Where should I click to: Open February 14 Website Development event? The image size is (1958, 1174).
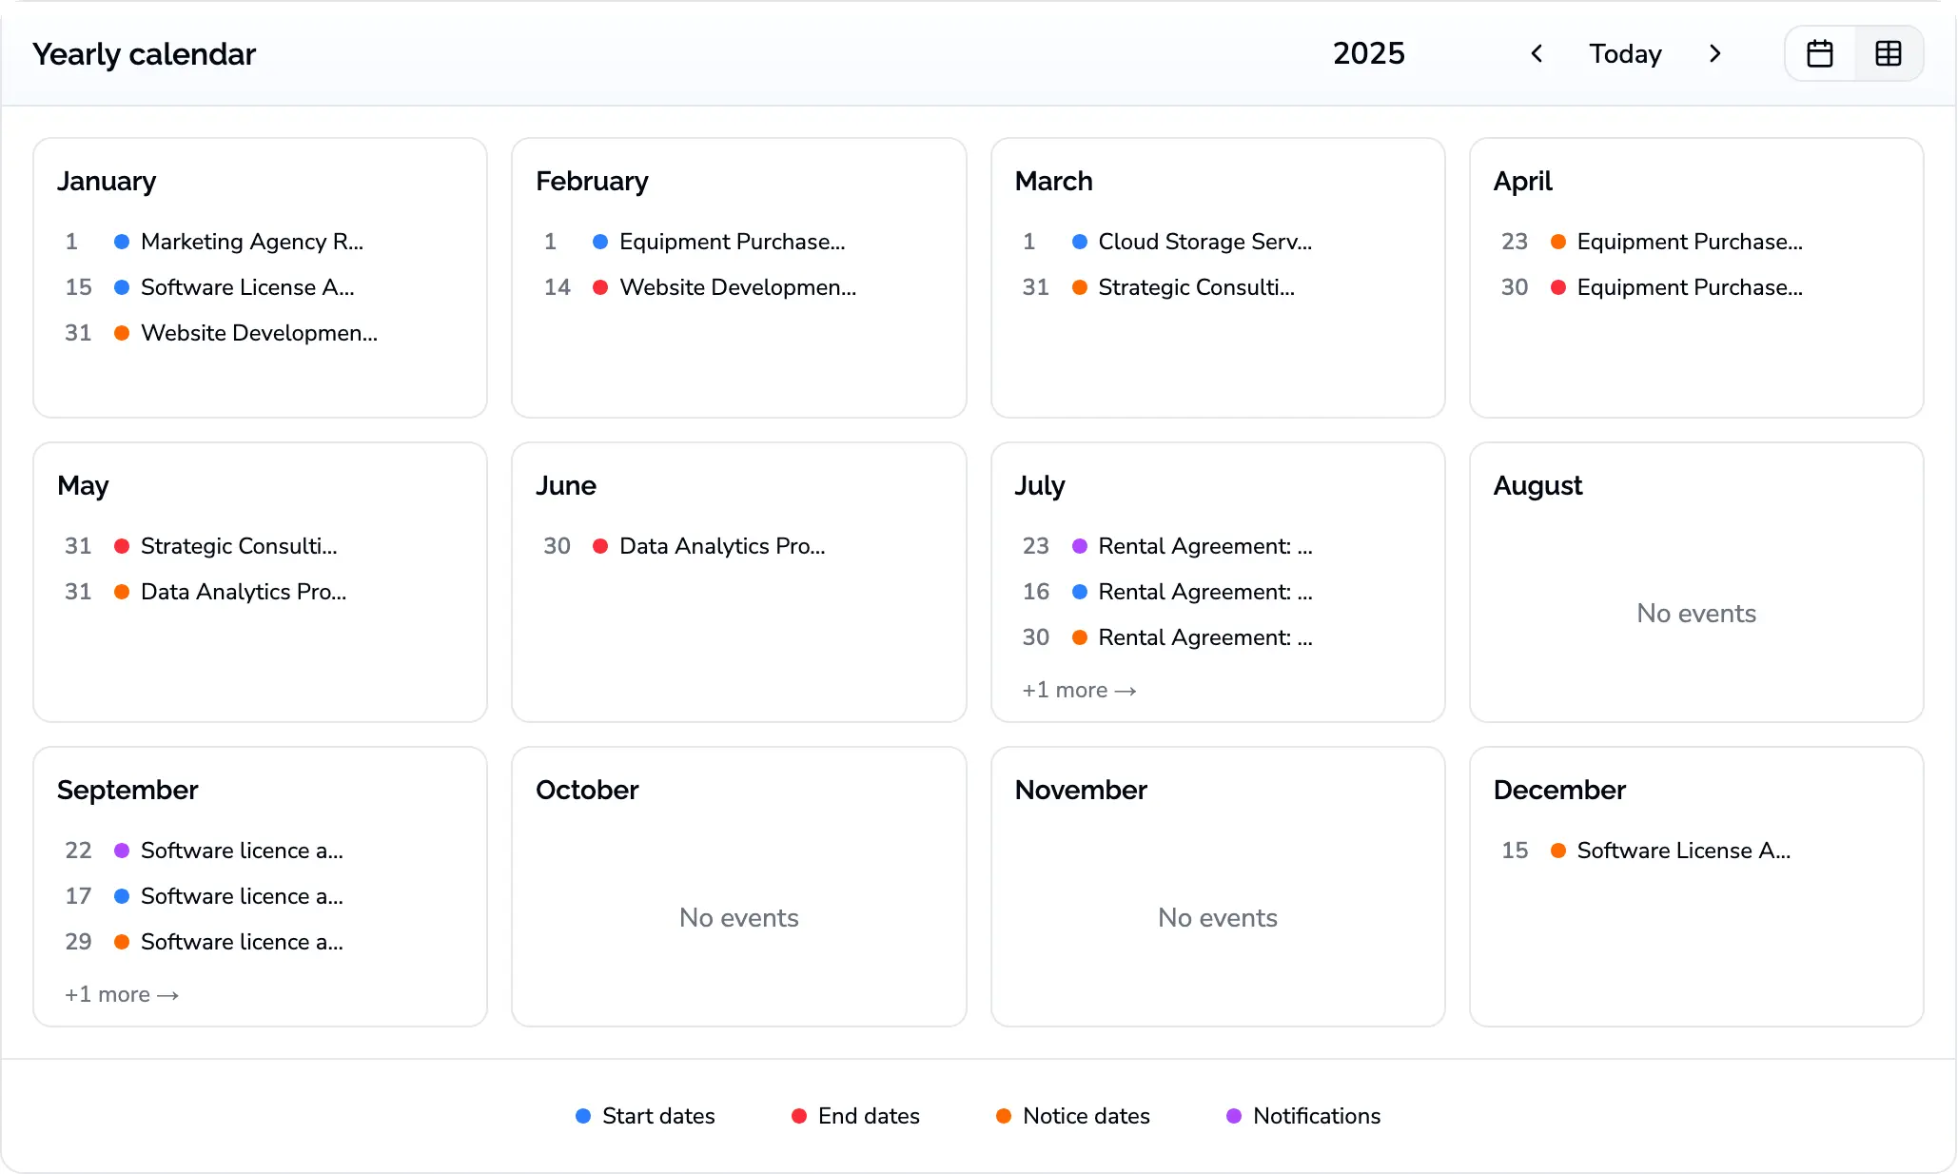[x=737, y=287]
